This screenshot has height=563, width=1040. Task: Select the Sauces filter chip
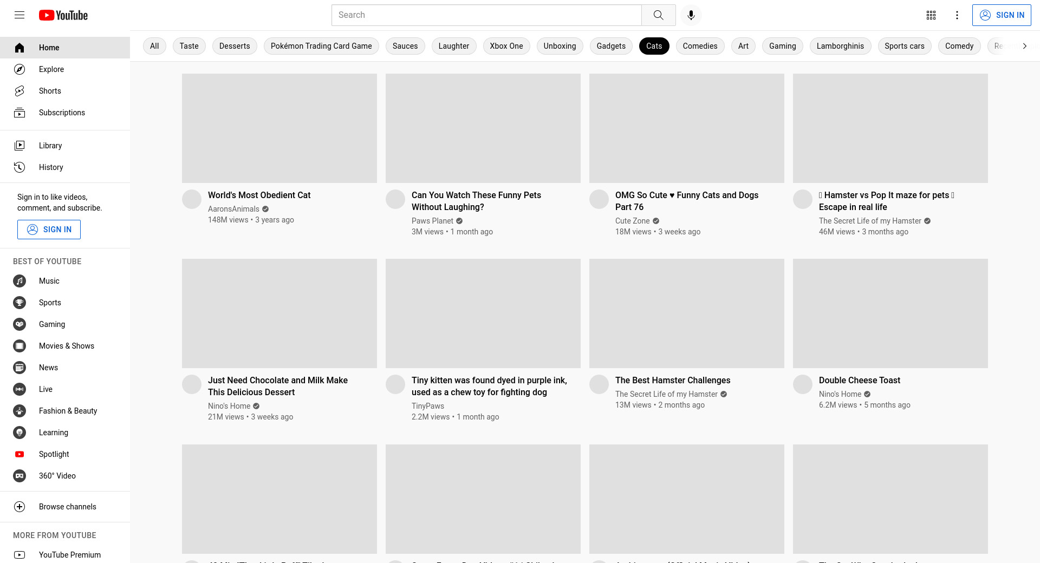[405, 46]
